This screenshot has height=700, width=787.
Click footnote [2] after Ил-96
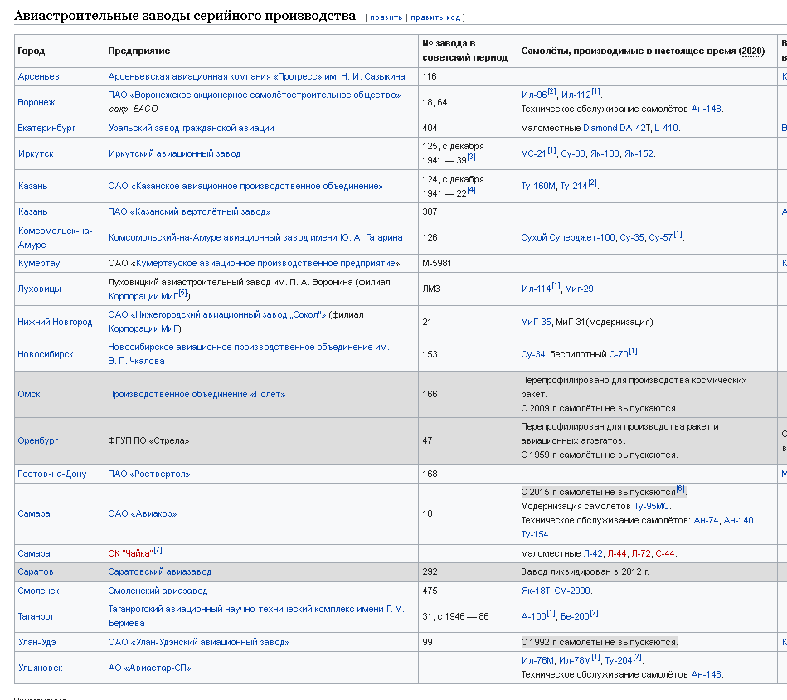(x=551, y=92)
